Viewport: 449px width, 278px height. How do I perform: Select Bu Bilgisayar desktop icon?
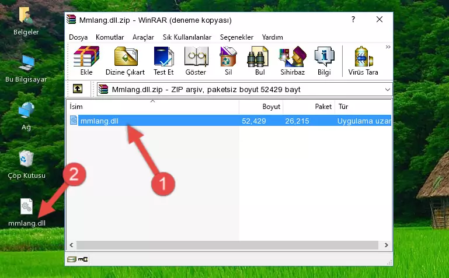pyautogui.click(x=26, y=69)
